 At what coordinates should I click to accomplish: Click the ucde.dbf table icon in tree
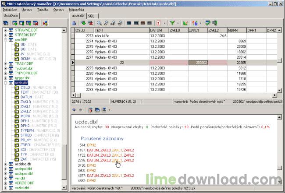coord(11,83)
